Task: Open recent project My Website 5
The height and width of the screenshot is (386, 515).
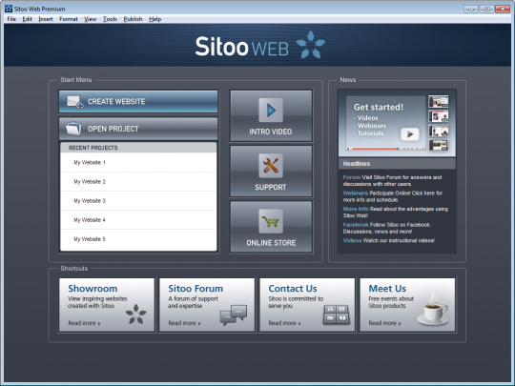Action: 138,239
